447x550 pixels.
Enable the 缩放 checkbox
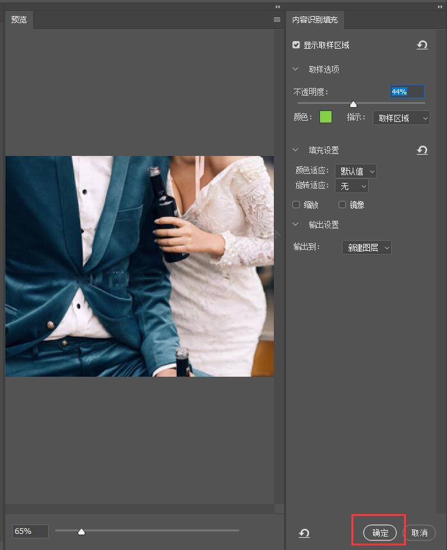[x=296, y=205]
